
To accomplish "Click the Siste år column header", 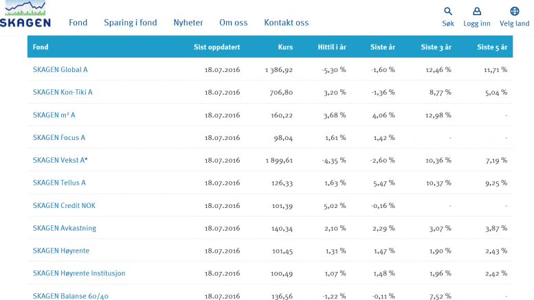I will click(x=383, y=47).
